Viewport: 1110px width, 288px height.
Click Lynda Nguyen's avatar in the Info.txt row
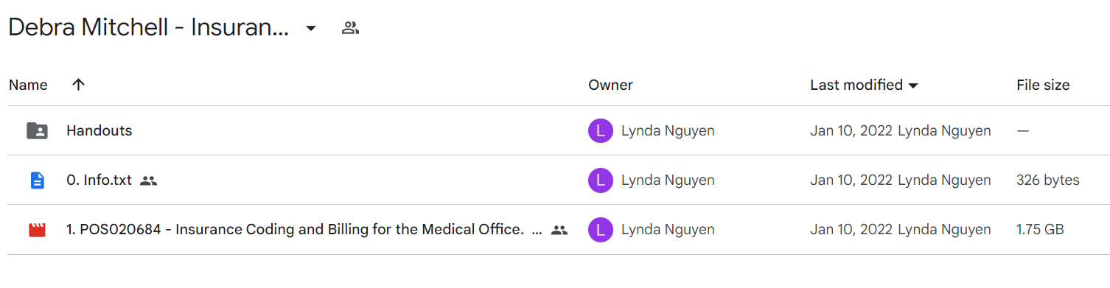tap(601, 180)
